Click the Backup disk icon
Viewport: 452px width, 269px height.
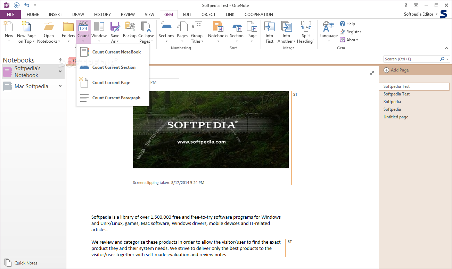coord(130,26)
